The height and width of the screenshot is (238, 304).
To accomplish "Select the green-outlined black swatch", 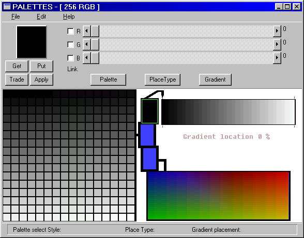I will tap(149, 111).
